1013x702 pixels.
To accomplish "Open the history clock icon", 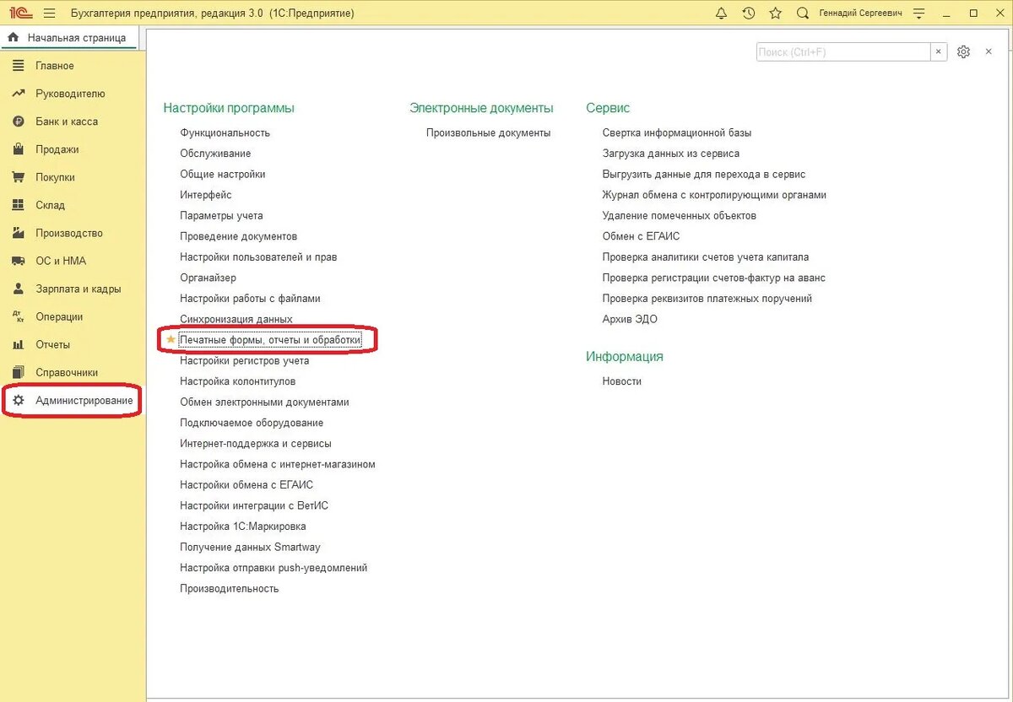I will 748,13.
